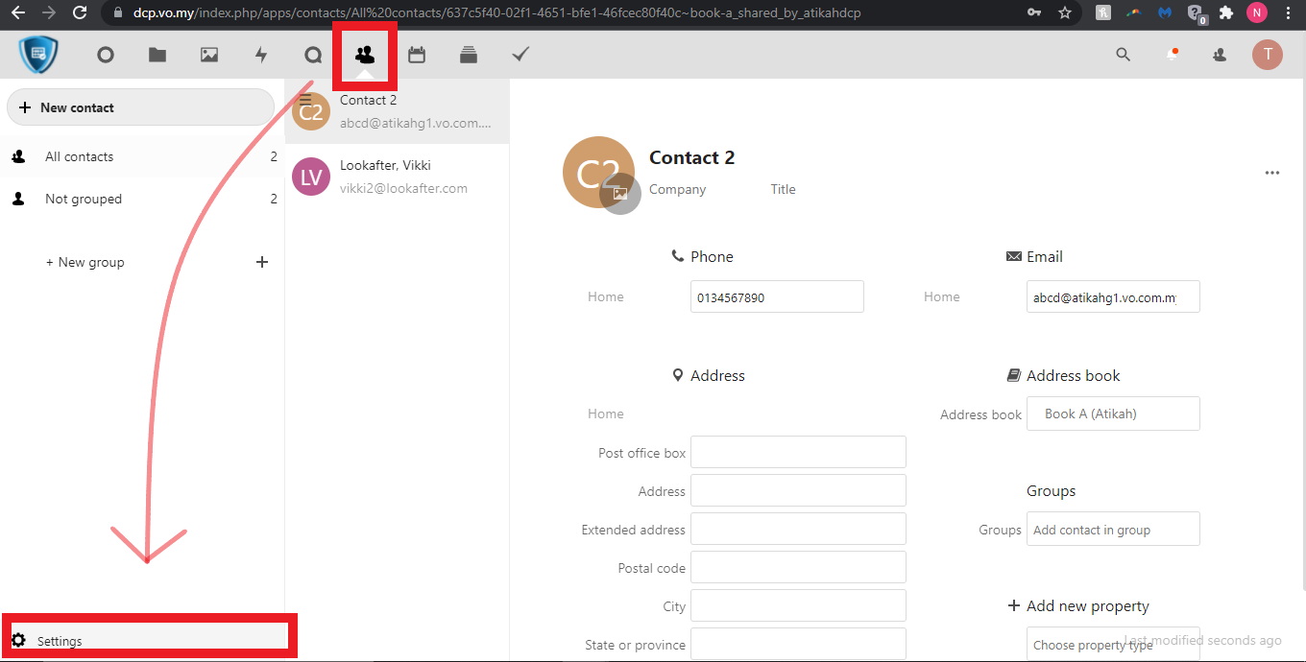Click the contact picture upload icon
This screenshot has width=1306, height=662.
coord(620,194)
